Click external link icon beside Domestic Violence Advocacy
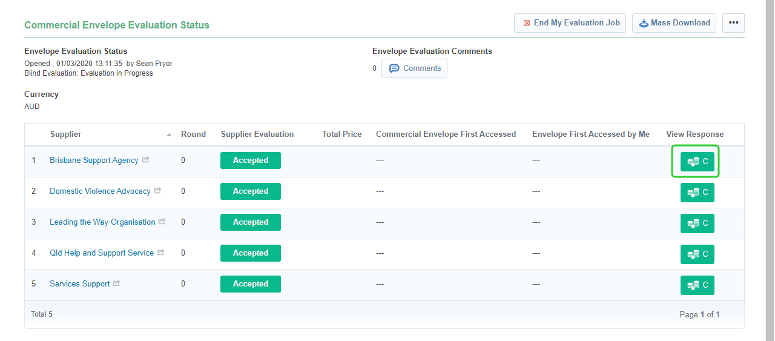This screenshot has width=775, height=341. 157,191
